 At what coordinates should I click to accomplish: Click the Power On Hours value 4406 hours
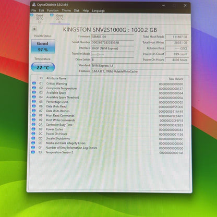(177, 60)
